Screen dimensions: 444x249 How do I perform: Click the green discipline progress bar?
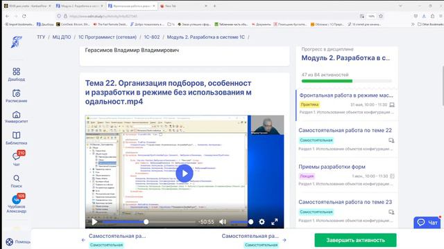pos(347,81)
